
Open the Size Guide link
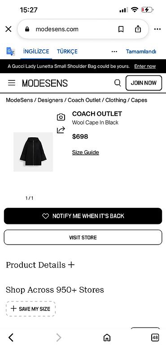(85, 153)
